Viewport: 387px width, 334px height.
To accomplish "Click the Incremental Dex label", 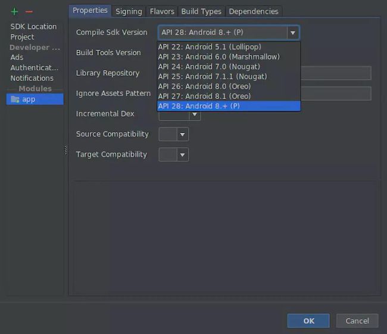I will coord(105,114).
